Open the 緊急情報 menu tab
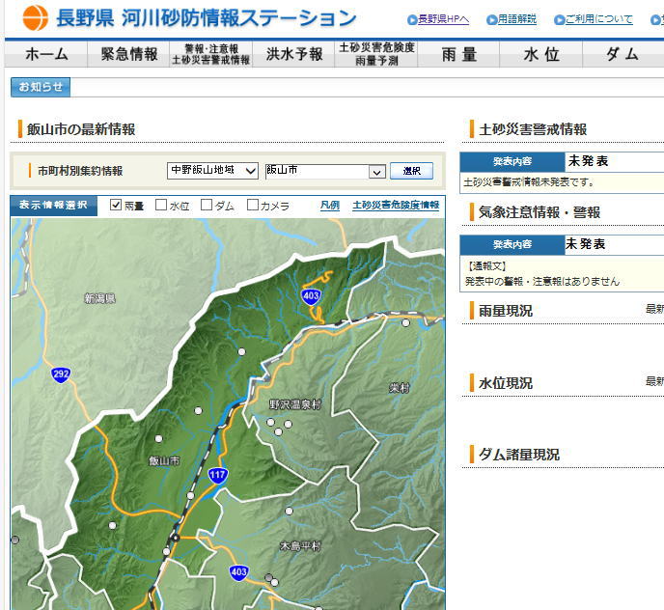This screenshot has height=610, width=664. point(129,54)
